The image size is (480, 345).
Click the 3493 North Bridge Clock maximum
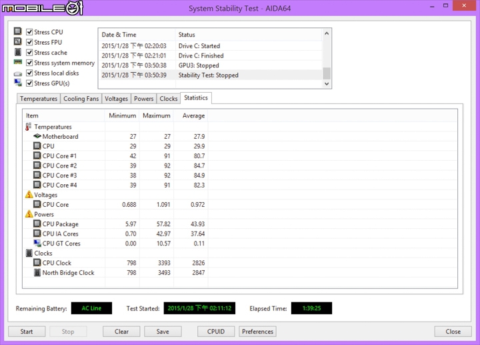pos(164,272)
